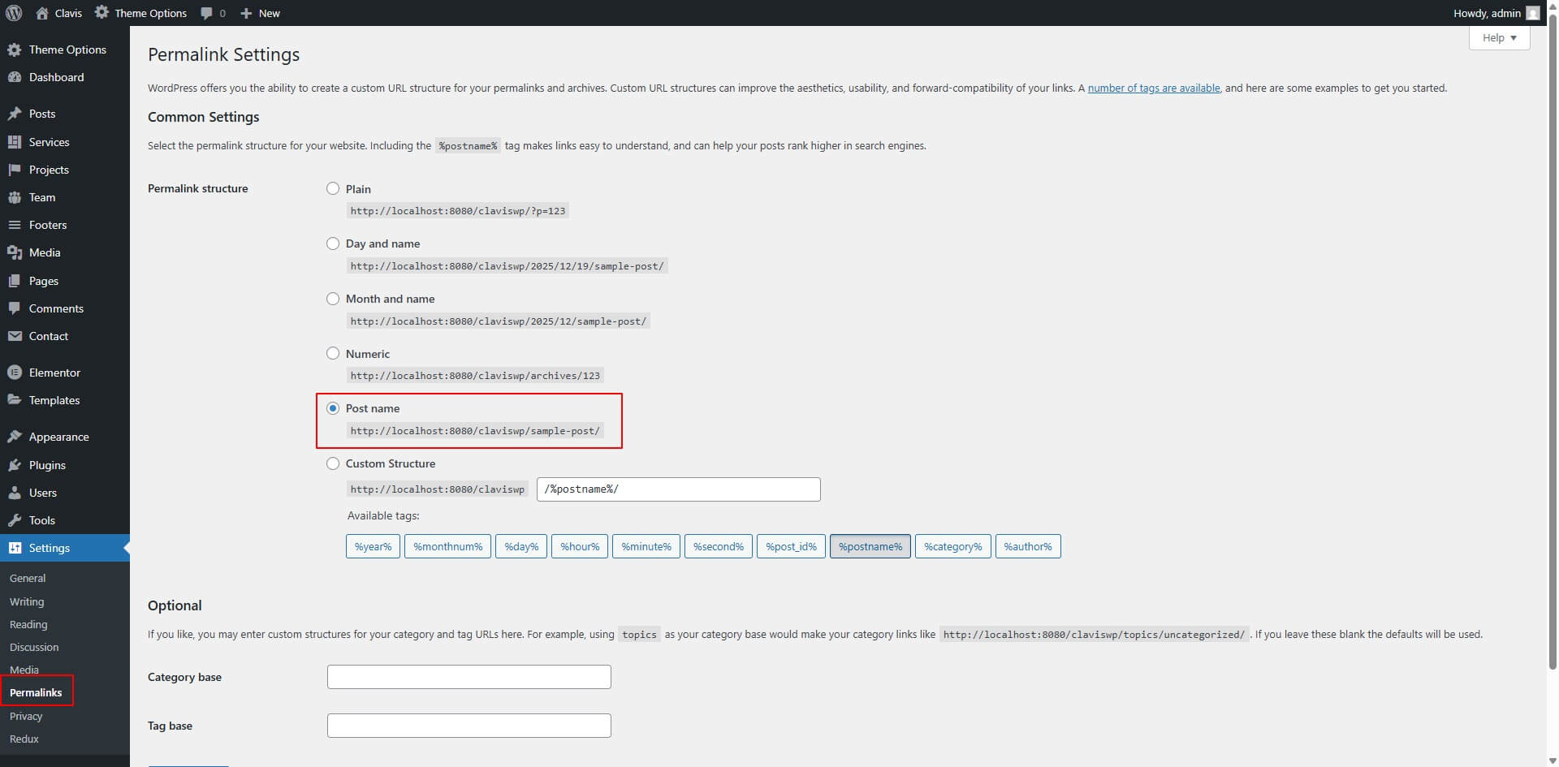Click the Plugins icon in sidebar
Screen dimensions: 1559x767
tap(14, 465)
